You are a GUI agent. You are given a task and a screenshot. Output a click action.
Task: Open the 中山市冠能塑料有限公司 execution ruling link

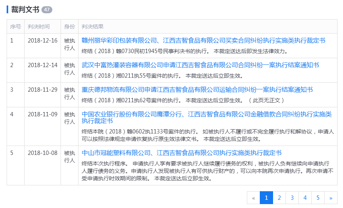[181, 153]
